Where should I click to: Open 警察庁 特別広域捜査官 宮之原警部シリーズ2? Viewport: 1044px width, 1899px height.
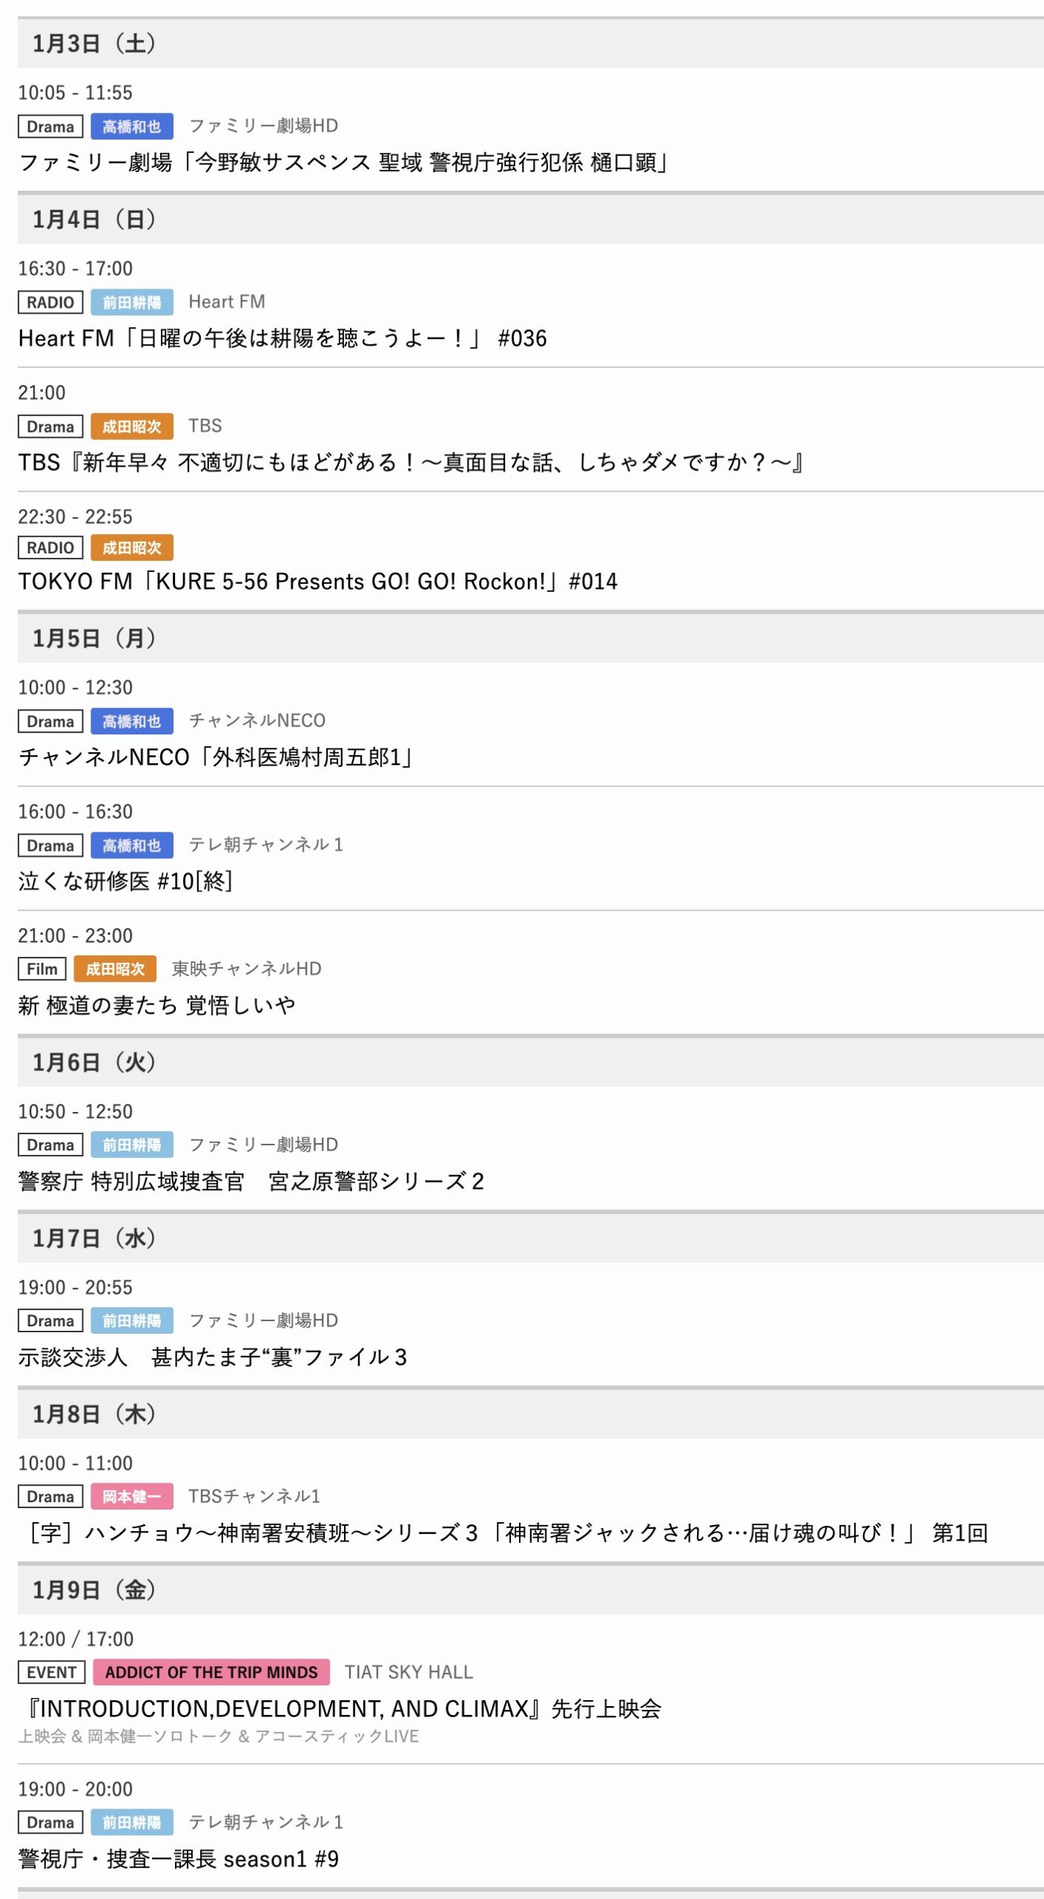coord(251,1181)
